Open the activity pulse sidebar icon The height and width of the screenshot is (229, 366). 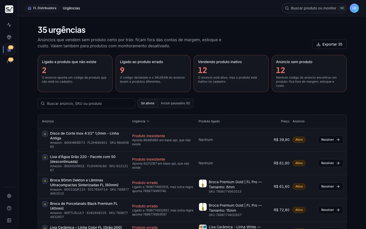click(9, 25)
